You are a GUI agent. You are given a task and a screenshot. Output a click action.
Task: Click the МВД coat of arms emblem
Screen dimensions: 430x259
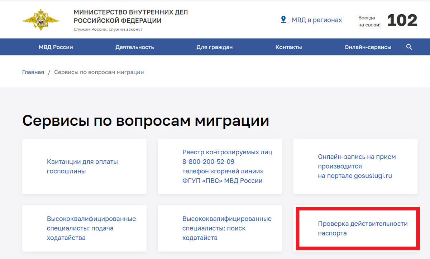click(x=39, y=20)
